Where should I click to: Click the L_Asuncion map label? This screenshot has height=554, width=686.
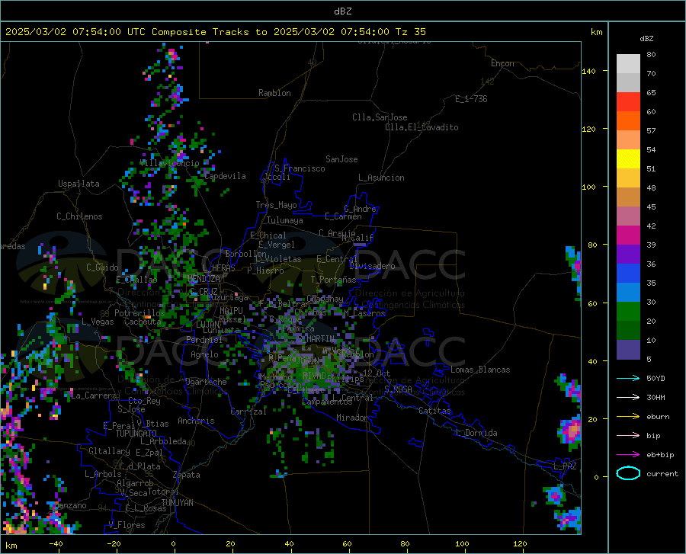pos(382,178)
